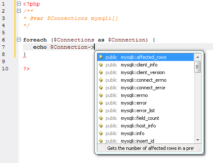Choose mysqli::connect_error completion entry
The height and width of the screenshot is (163, 213).
tap(145, 88)
